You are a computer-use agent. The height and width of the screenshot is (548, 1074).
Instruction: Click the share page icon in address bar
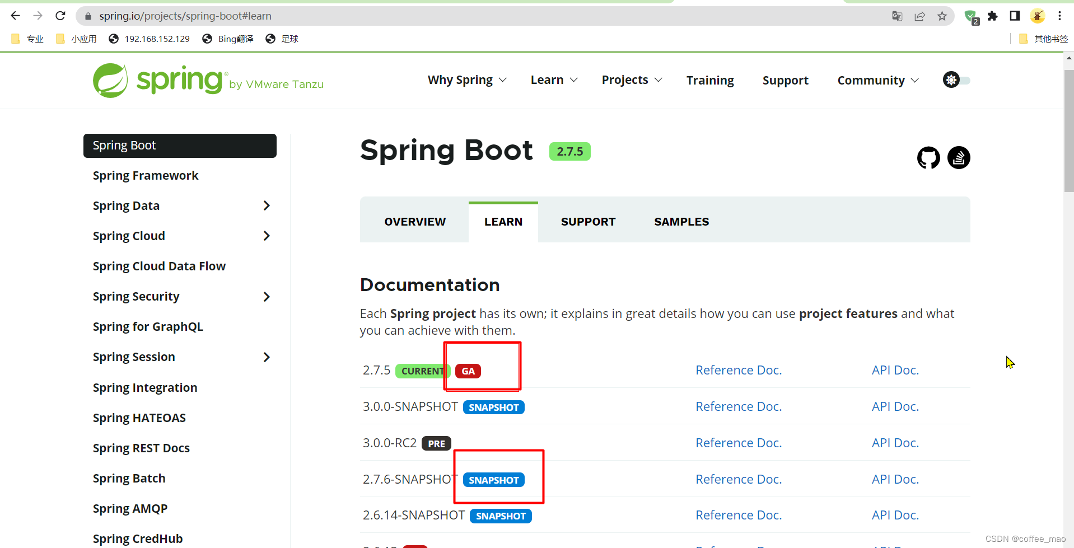point(919,16)
